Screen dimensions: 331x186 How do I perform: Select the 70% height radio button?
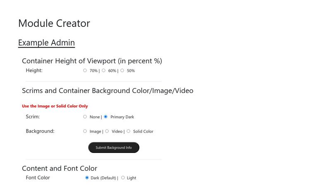85,70
